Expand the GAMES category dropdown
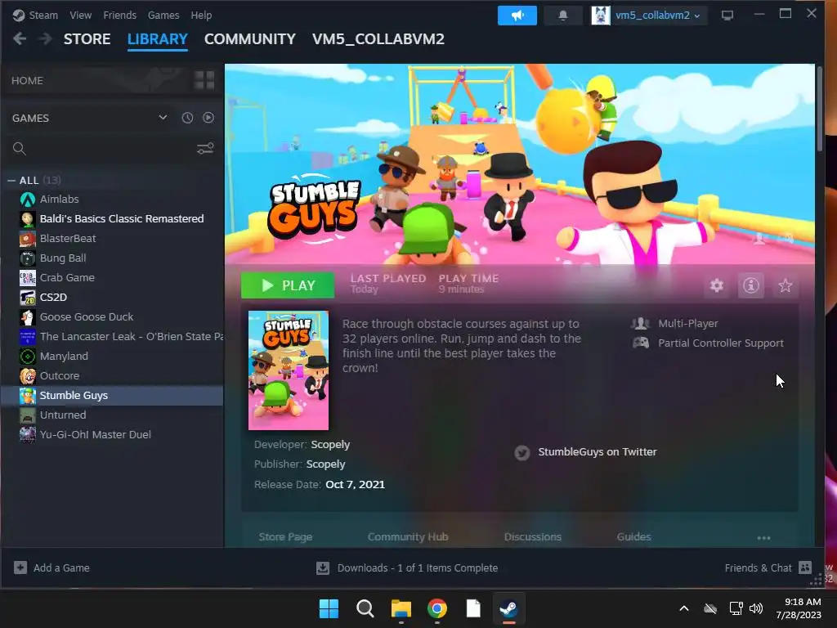The height and width of the screenshot is (628, 837). click(163, 118)
